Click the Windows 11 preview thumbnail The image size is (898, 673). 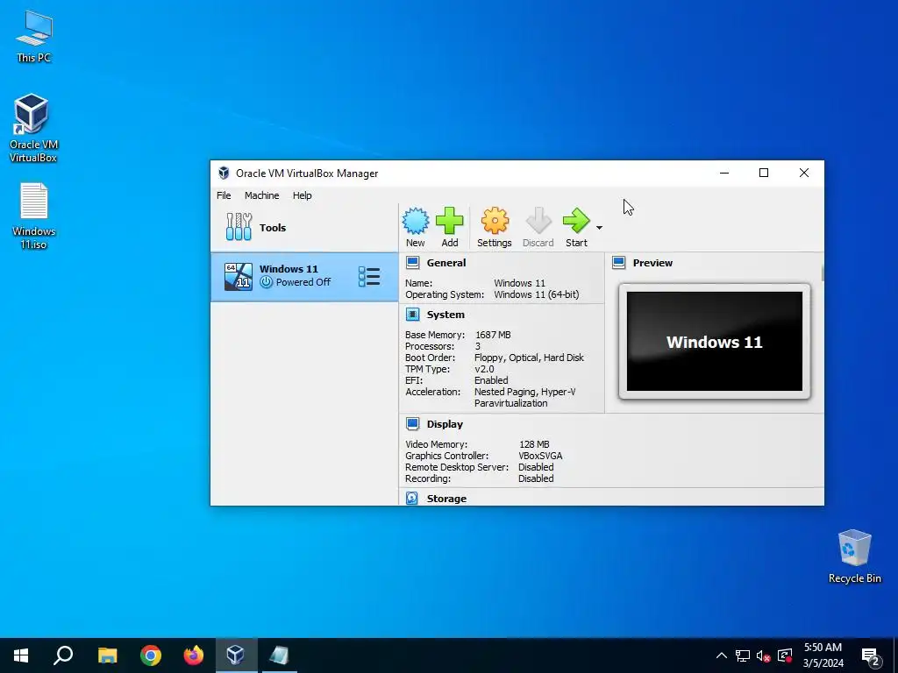click(x=714, y=342)
